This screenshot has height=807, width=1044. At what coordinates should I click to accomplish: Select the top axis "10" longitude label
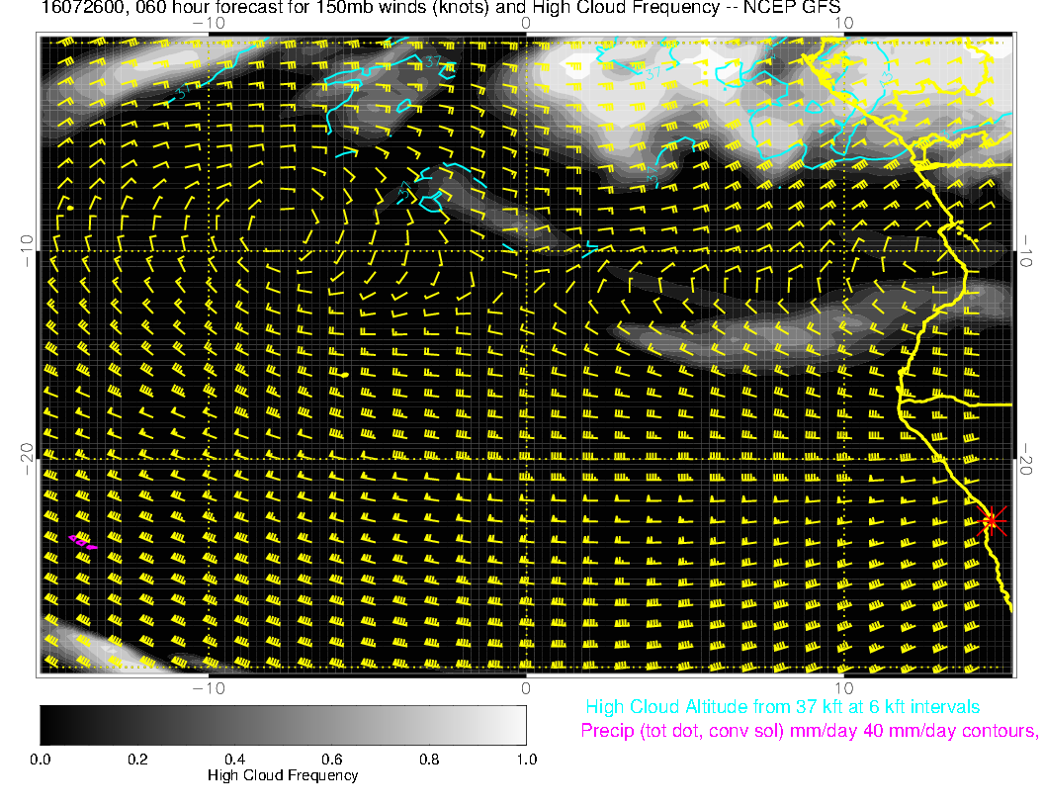tap(843, 23)
